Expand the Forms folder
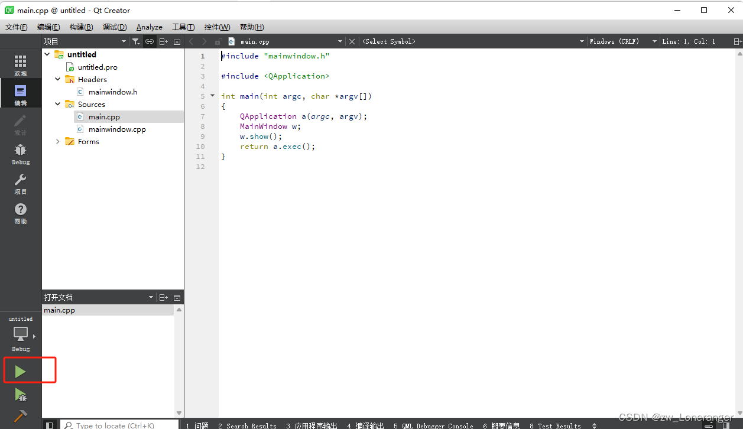Image resolution: width=743 pixels, height=429 pixels. click(x=58, y=141)
